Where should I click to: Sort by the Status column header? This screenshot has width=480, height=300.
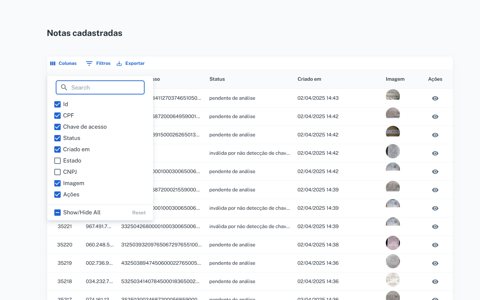tap(217, 79)
